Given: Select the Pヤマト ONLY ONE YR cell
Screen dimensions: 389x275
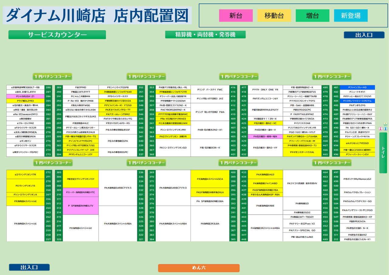Looking at the screenshot, I should pos(265,90).
